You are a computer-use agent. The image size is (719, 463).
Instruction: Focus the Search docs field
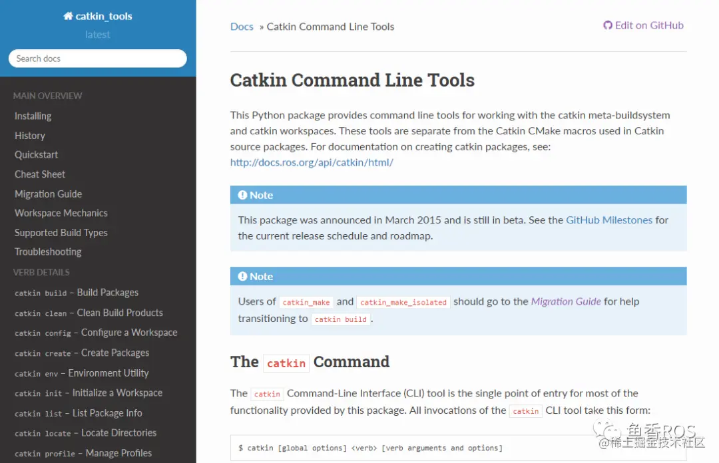[x=98, y=59]
